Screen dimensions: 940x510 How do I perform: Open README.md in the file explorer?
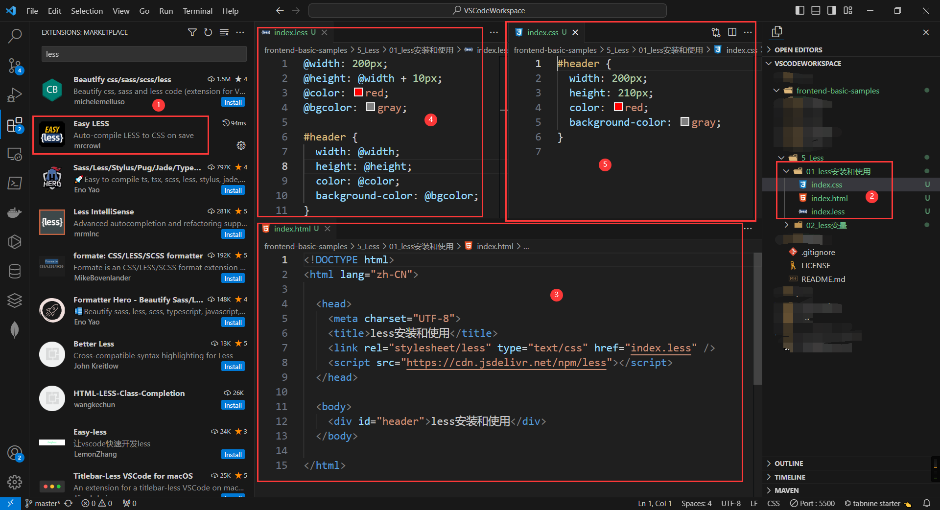point(823,279)
